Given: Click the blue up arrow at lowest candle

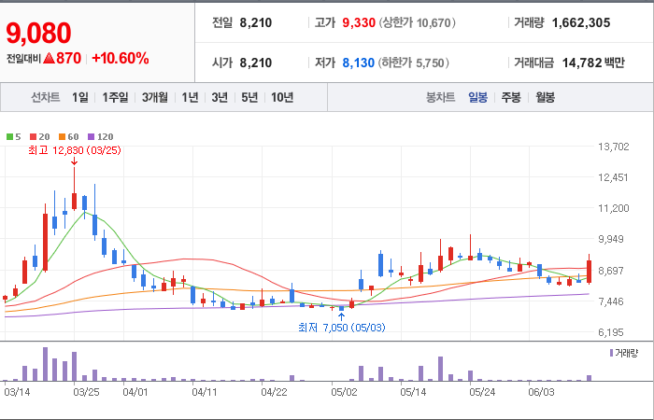Looking at the screenshot, I should [342, 317].
